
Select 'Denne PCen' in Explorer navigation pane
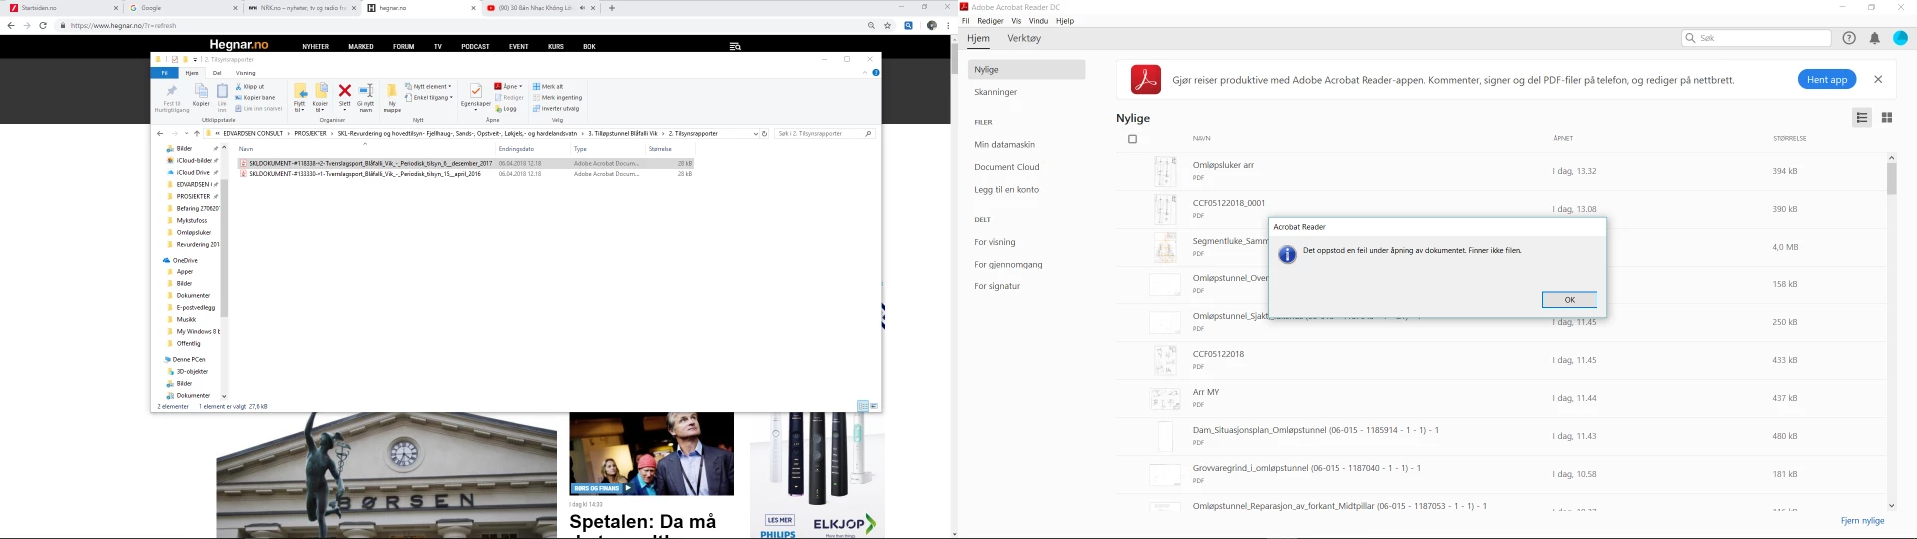point(189,360)
